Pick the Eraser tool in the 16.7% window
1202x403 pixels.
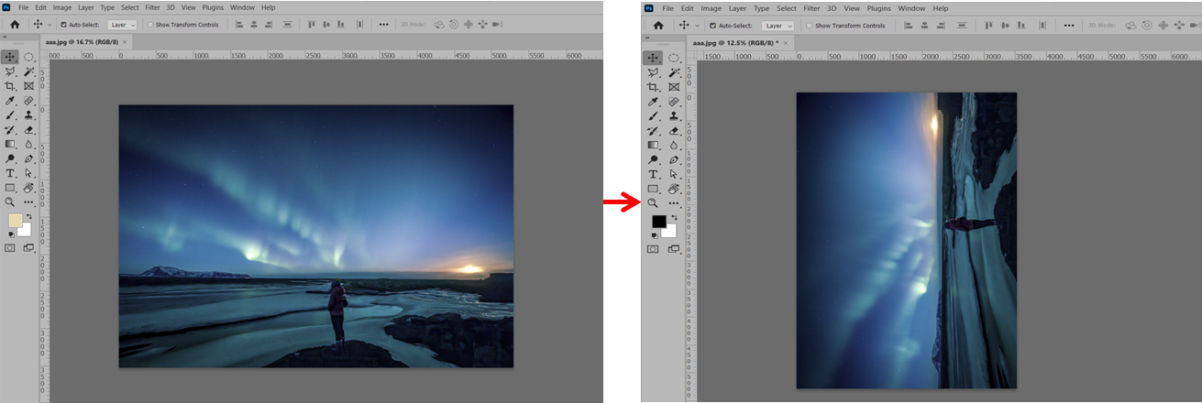coord(28,130)
